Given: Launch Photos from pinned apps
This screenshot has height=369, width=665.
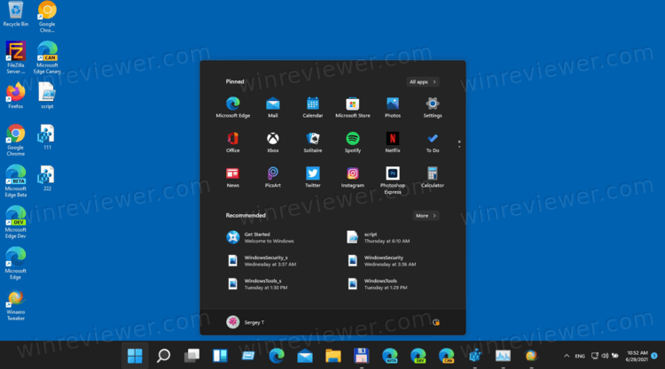Looking at the screenshot, I should (x=392, y=107).
